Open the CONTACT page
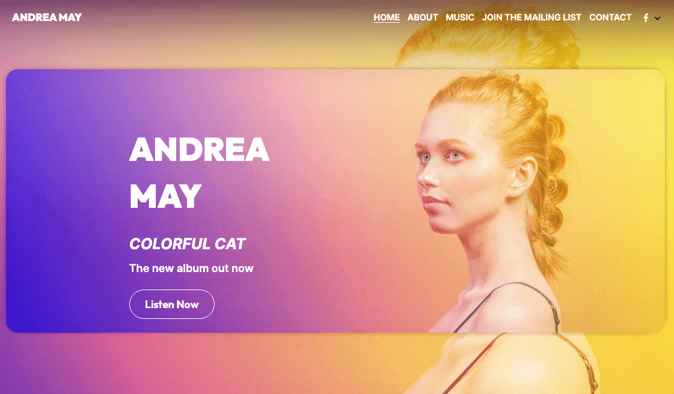The width and height of the screenshot is (674, 394). pyautogui.click(x=610, y=17)
